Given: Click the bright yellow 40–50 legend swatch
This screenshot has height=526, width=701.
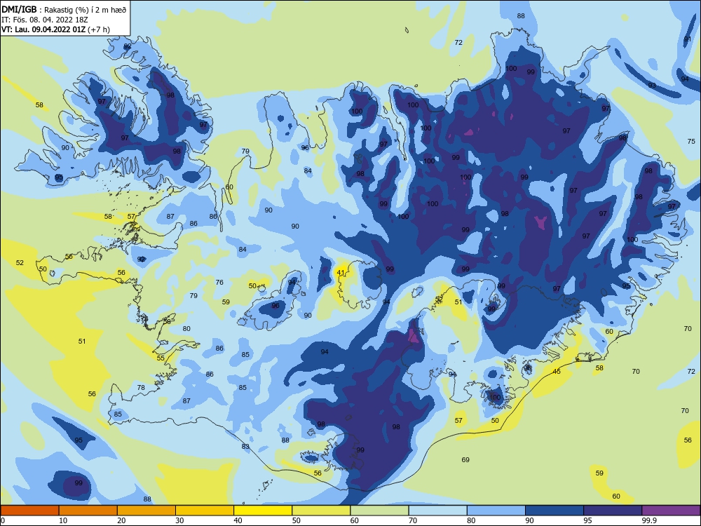Looking at the screenshot, I should click(x=263, y=511).
